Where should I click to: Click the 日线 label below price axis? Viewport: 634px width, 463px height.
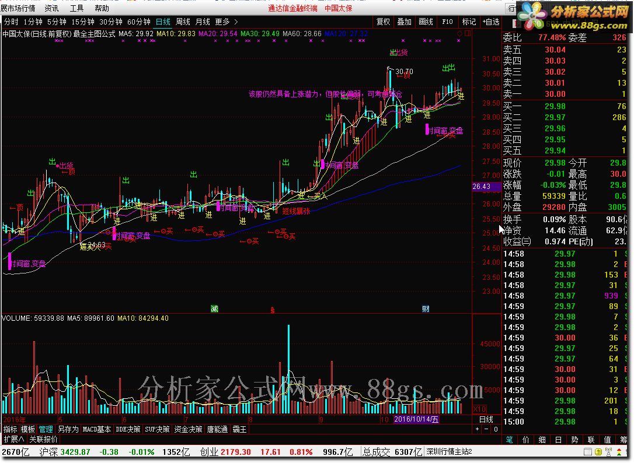pos(486,419)
